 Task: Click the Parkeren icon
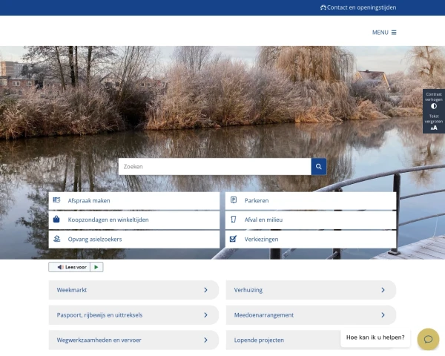pos(234,200)
